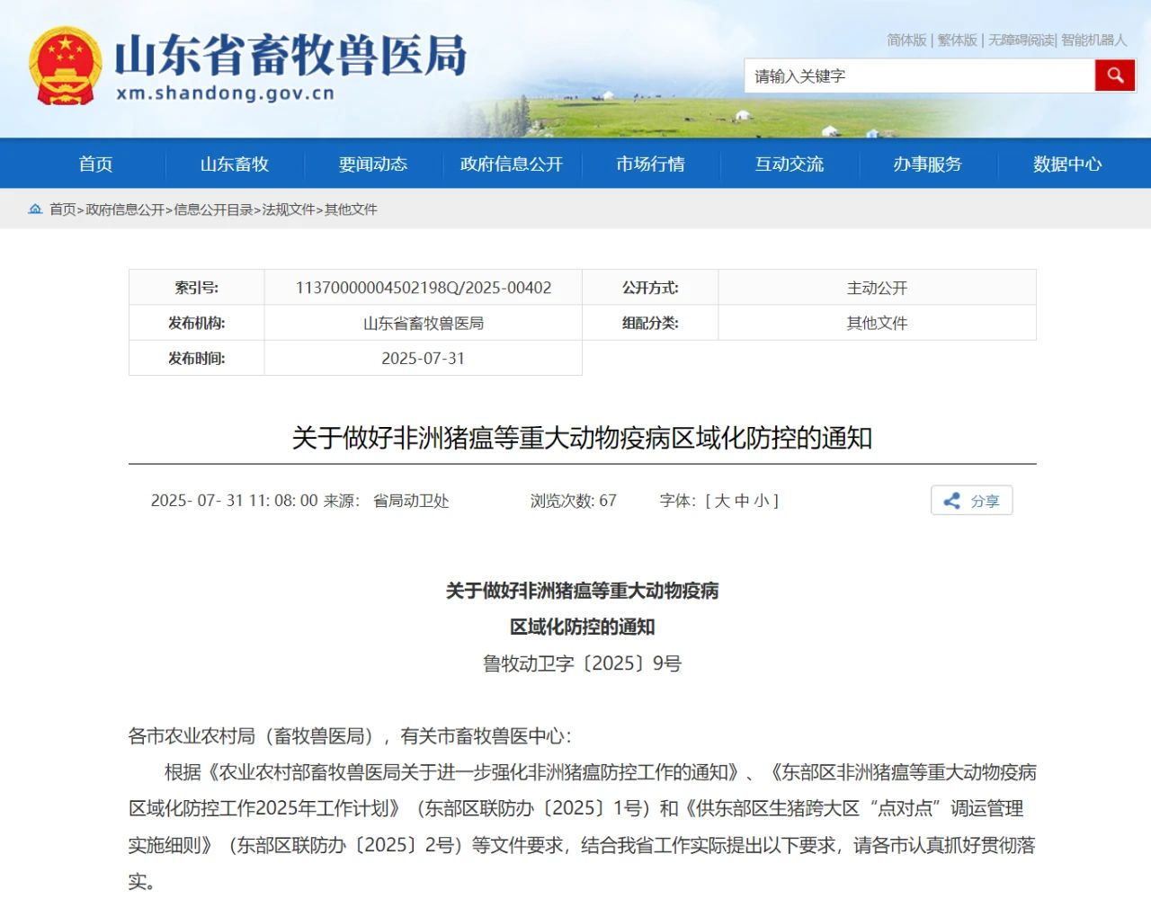Image resolution: width=1151 pixels, height=899 pixels.
Task: Click the 主动公开 table cell
Action: coord(877,288)
